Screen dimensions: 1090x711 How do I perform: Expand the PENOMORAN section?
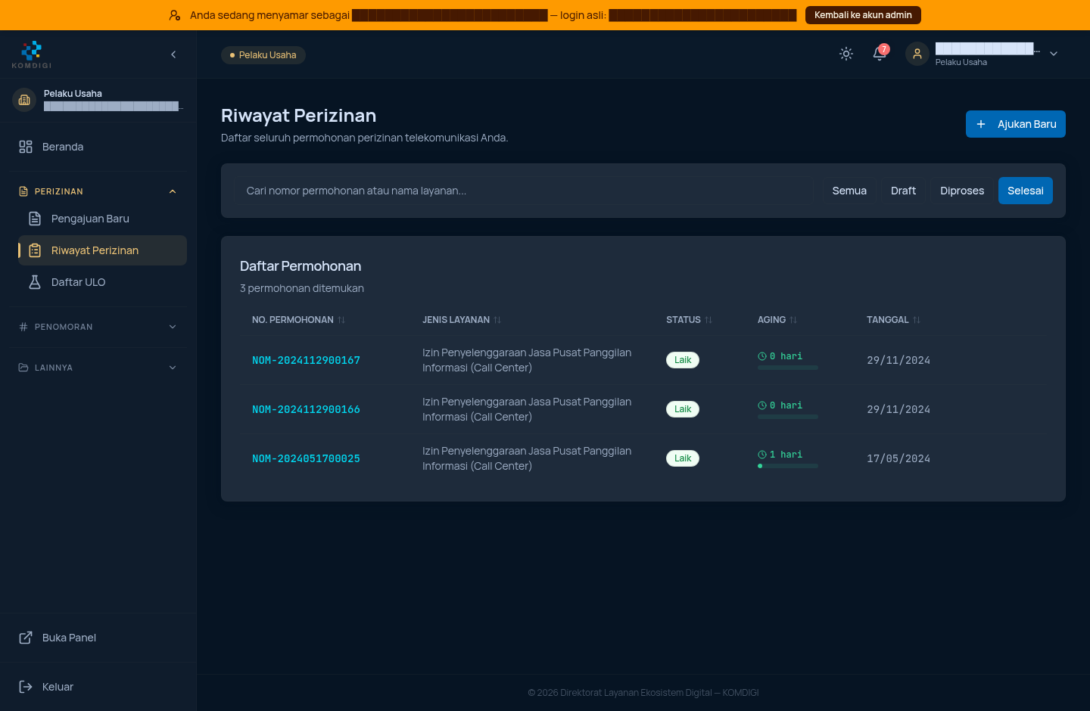pos(98,327)
